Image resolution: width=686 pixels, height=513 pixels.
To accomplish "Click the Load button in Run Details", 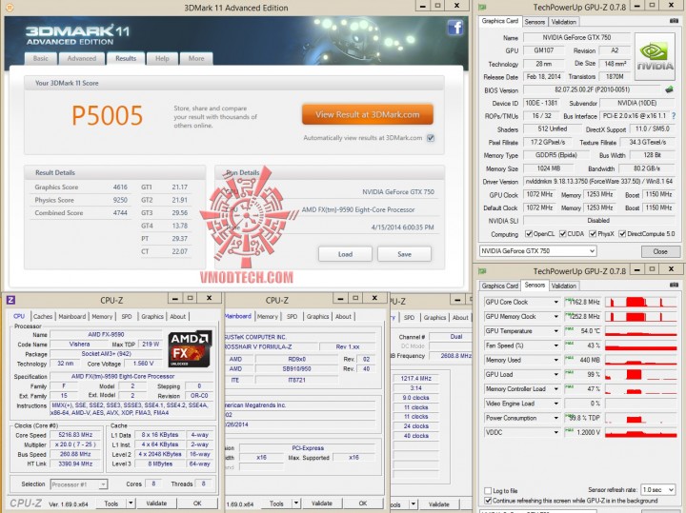I will point(345,254).
